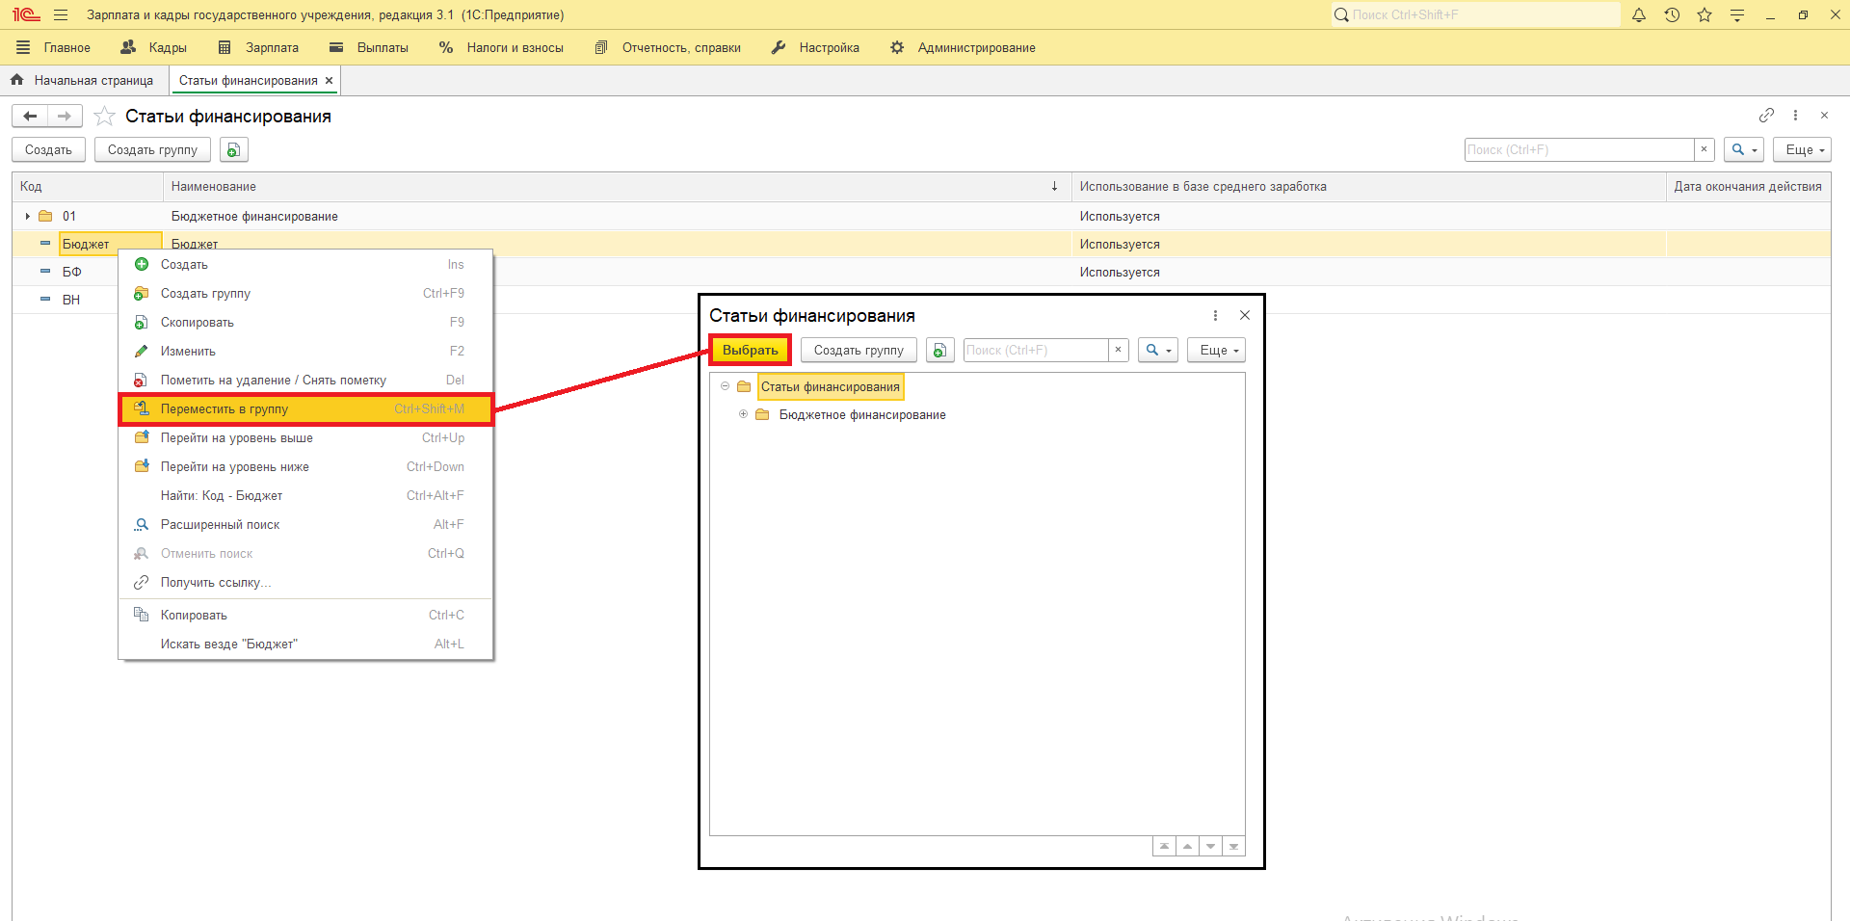Screen dimensions: 1850x921
Task: Choose Создать группу in context menu
Action: click(306, 293)
